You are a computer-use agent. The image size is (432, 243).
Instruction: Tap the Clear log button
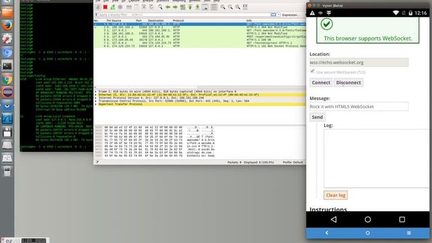click(x=335, y=195)
